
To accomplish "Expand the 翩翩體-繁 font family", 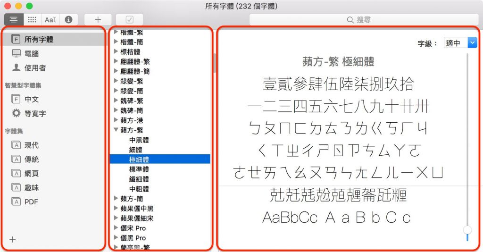I will 116,61.
